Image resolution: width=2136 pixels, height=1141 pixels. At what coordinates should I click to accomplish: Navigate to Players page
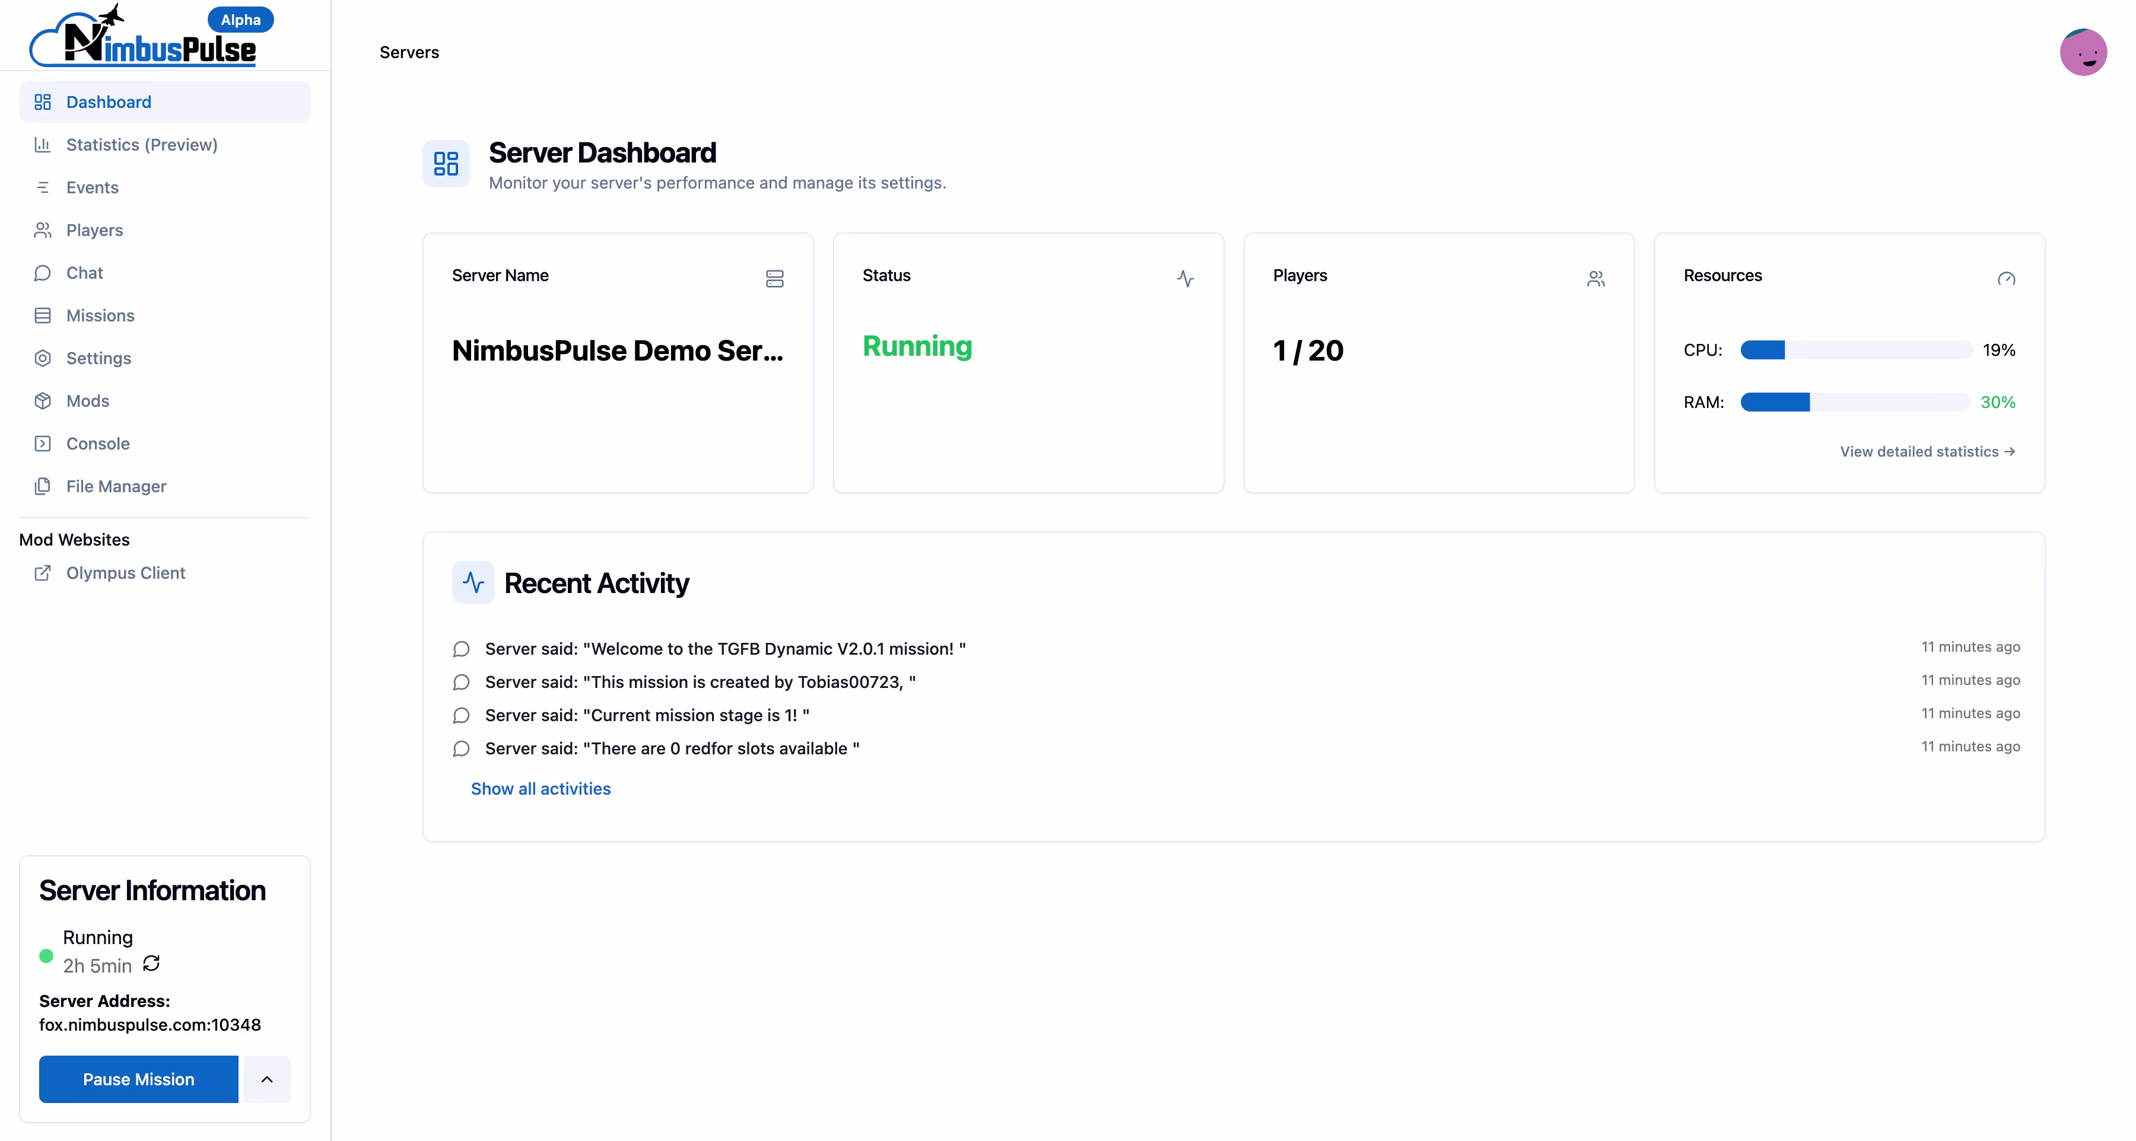(165, 230)
